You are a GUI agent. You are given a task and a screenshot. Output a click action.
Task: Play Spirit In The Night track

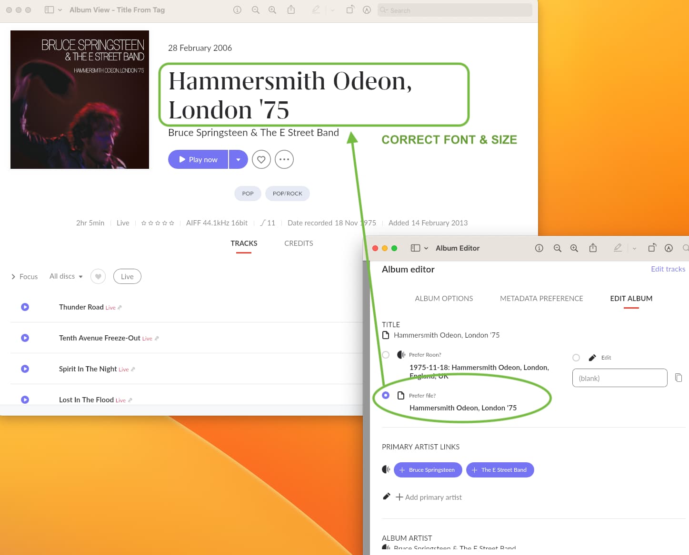pos(25,369)
